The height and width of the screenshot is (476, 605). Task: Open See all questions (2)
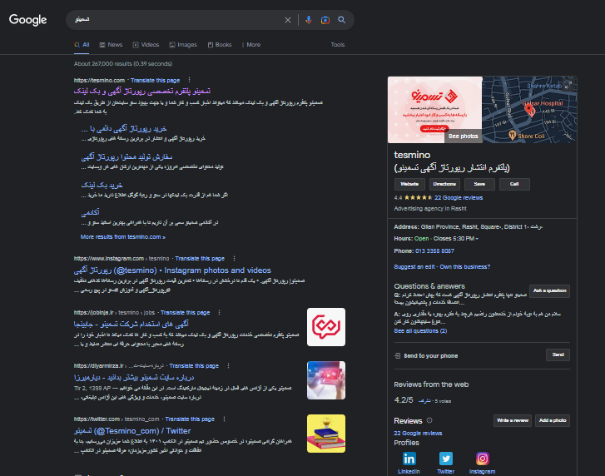(x=420, y=331)
